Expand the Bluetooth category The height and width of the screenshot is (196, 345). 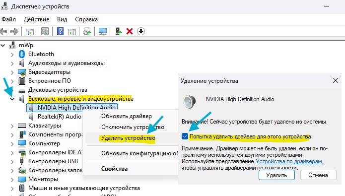pos(12,55)
